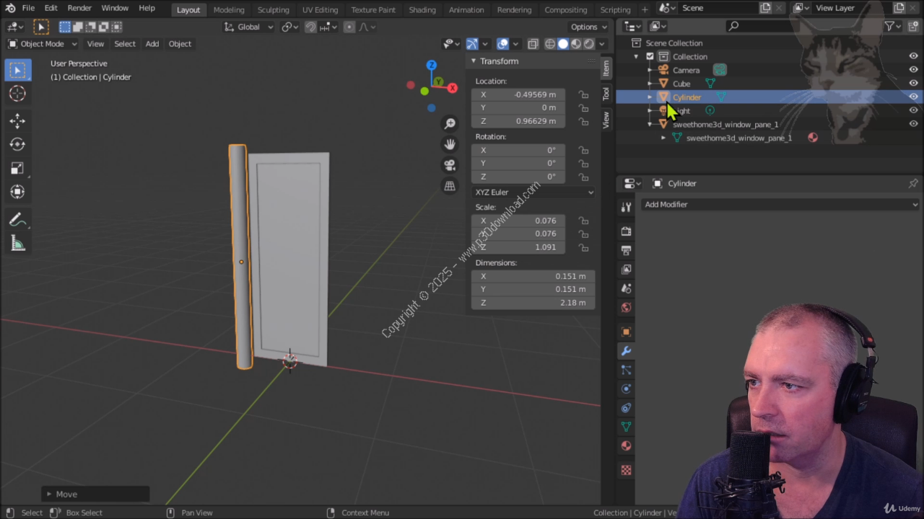Hide the Light with its eye icon
924x519 pixels.
913,110
